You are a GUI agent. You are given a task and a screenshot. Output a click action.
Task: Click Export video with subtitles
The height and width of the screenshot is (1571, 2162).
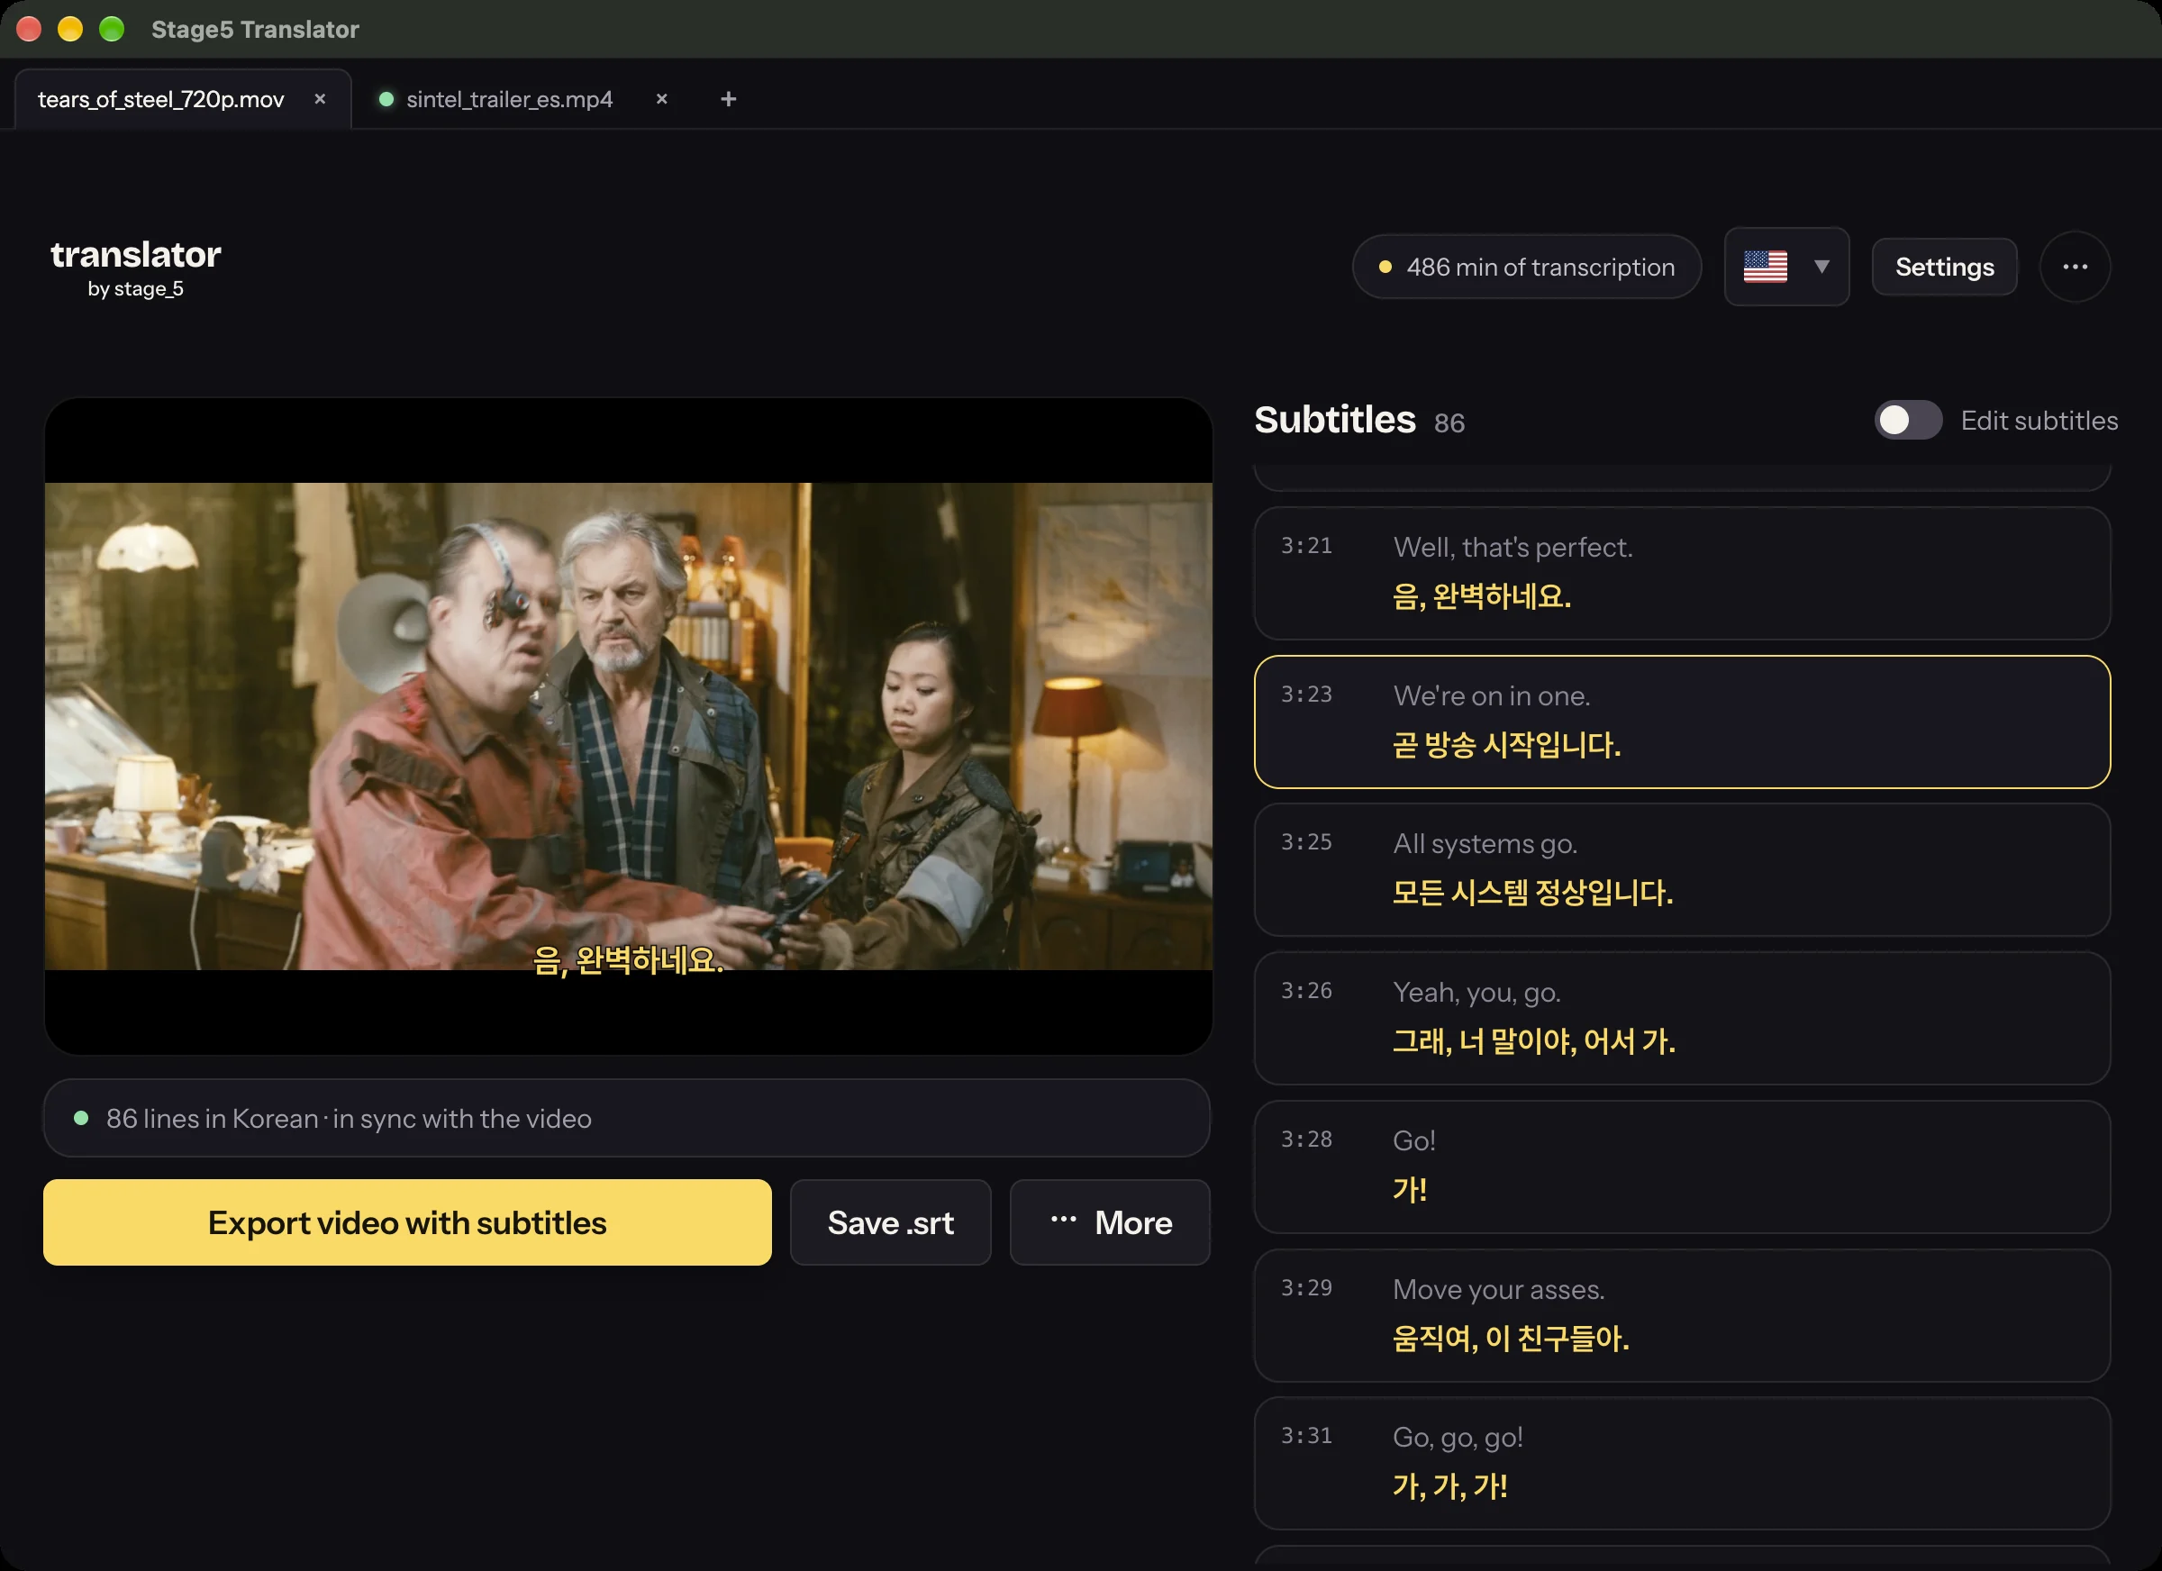407,1222
